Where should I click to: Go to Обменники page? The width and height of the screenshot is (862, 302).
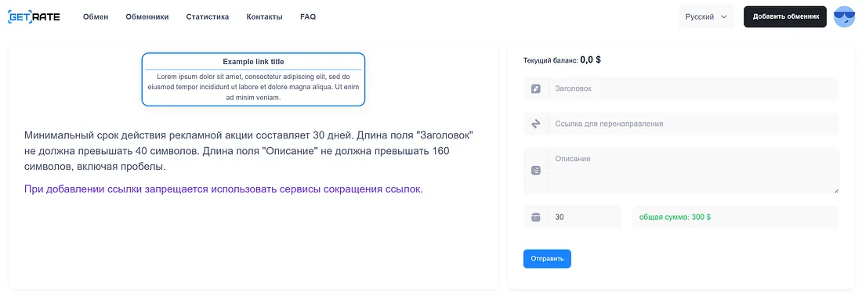click(147, 17)
